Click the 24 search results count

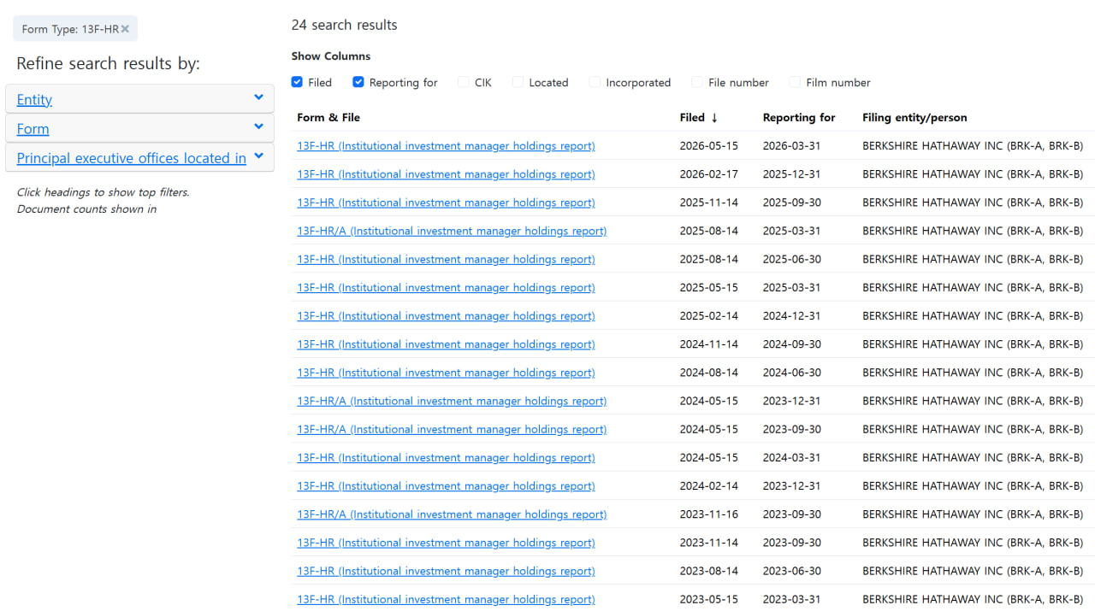344,25
